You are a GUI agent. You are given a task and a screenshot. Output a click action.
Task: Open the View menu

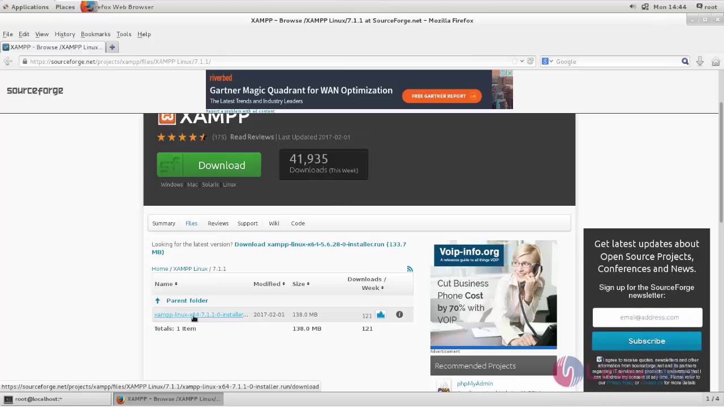point(42,34)
